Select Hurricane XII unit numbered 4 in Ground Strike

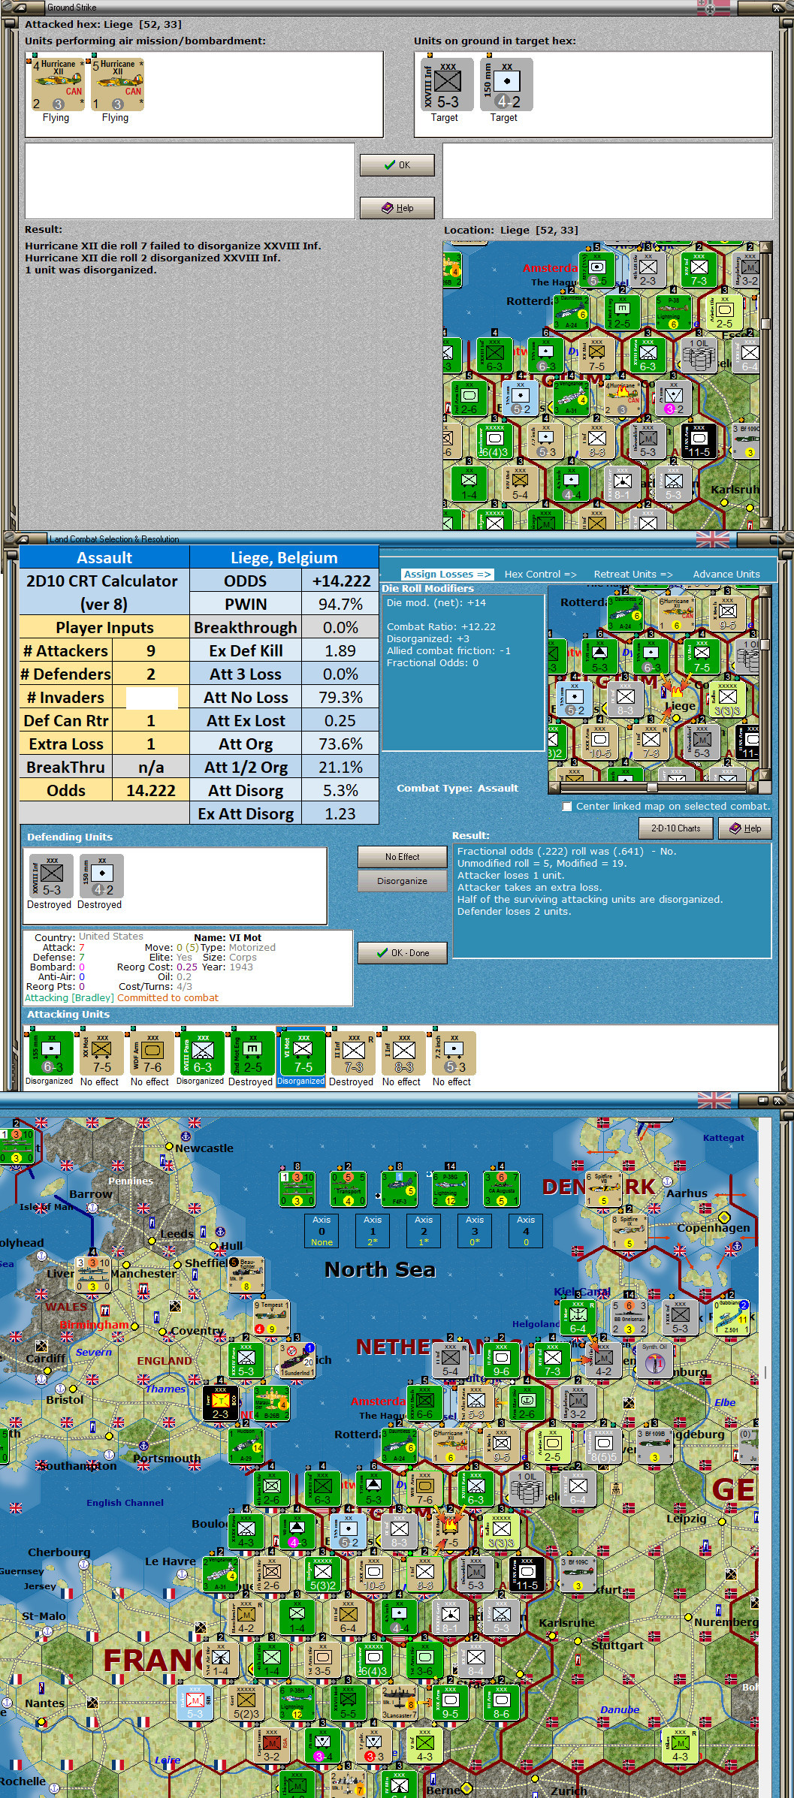[x=58, y=85]
